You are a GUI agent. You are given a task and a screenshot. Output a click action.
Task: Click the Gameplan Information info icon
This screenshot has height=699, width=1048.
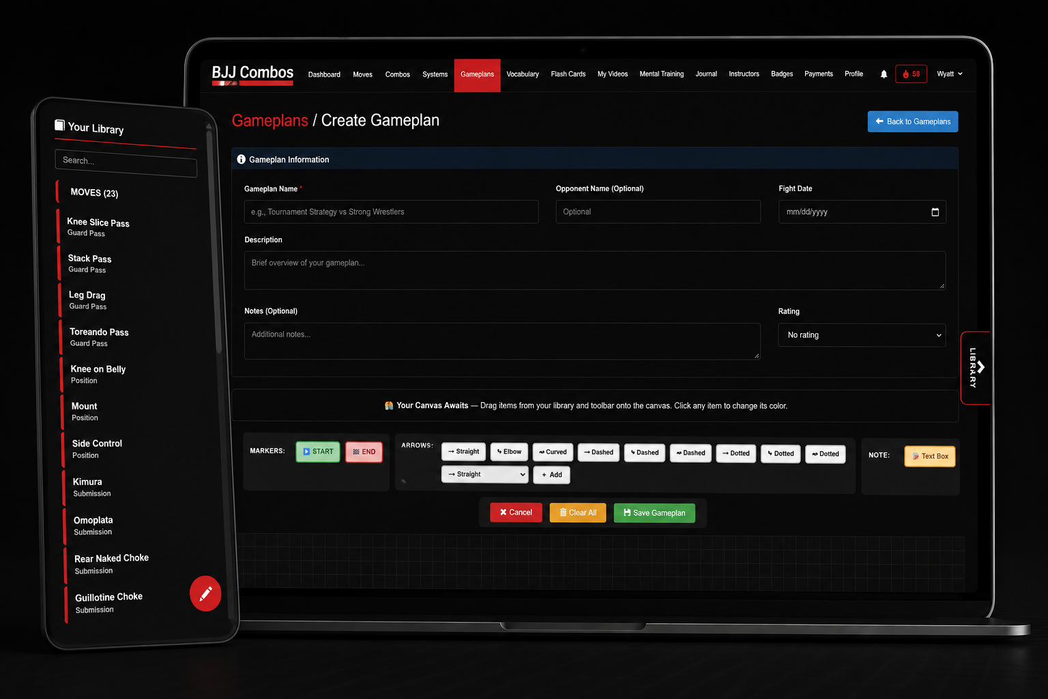point(241,159)
